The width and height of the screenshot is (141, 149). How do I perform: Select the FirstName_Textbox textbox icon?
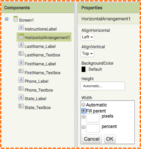(21, 71)
